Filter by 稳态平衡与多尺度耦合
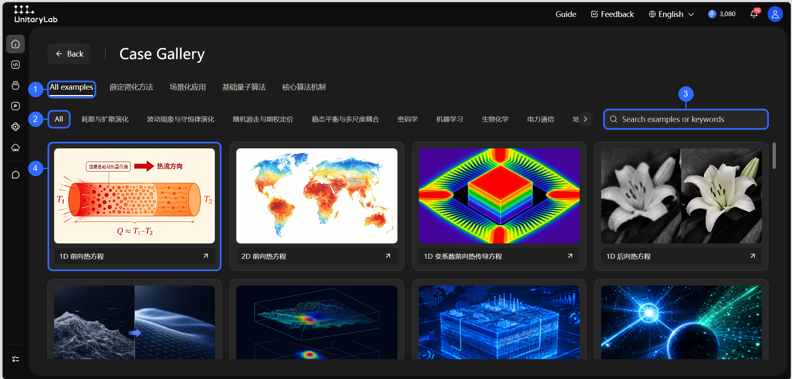The image size is (792, 379). 345,119
